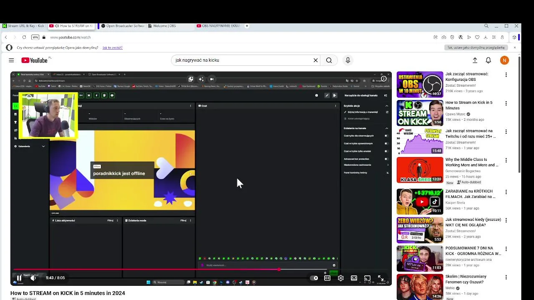
Task: Switch to the 'Stream URL & Key - Kick' tab
Action: coord(25,26)
